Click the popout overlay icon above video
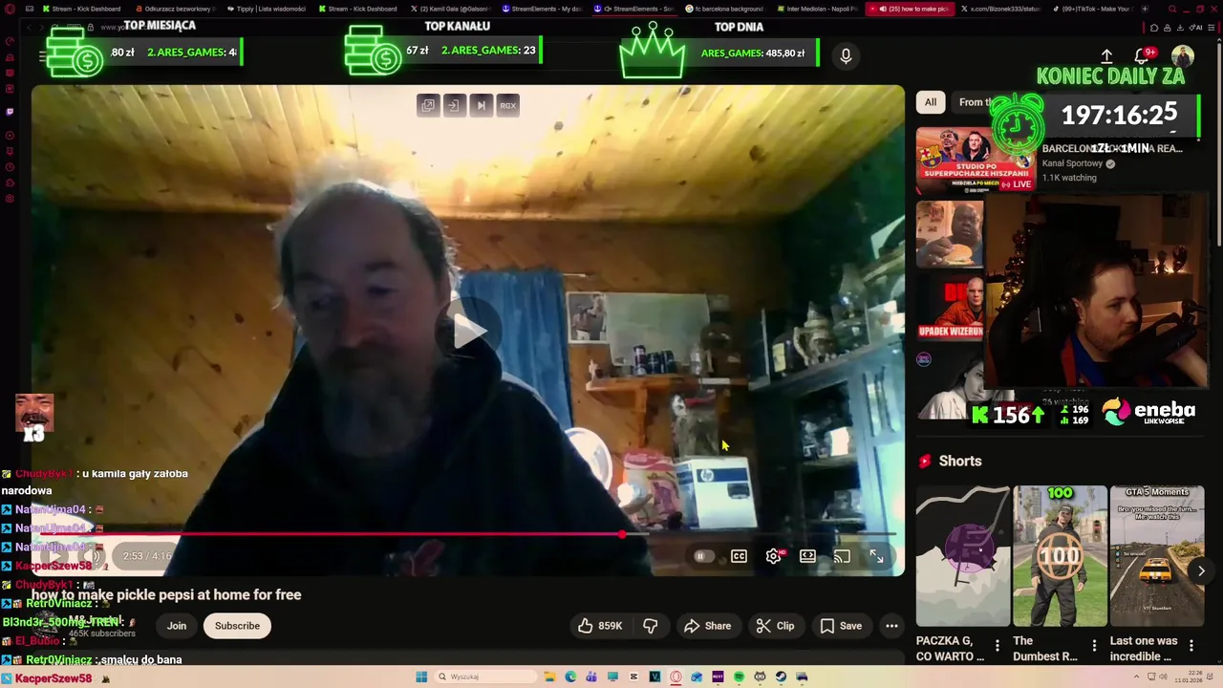Image resolution: width=1223 pixels, height=688 pixels. click(x=428, y=105)
